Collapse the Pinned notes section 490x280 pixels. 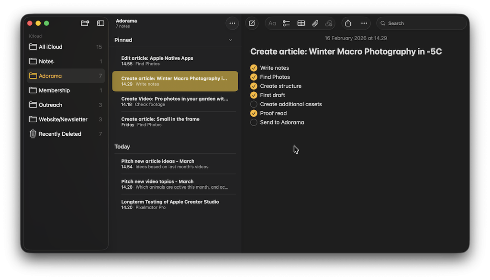[x=230, y=40]
